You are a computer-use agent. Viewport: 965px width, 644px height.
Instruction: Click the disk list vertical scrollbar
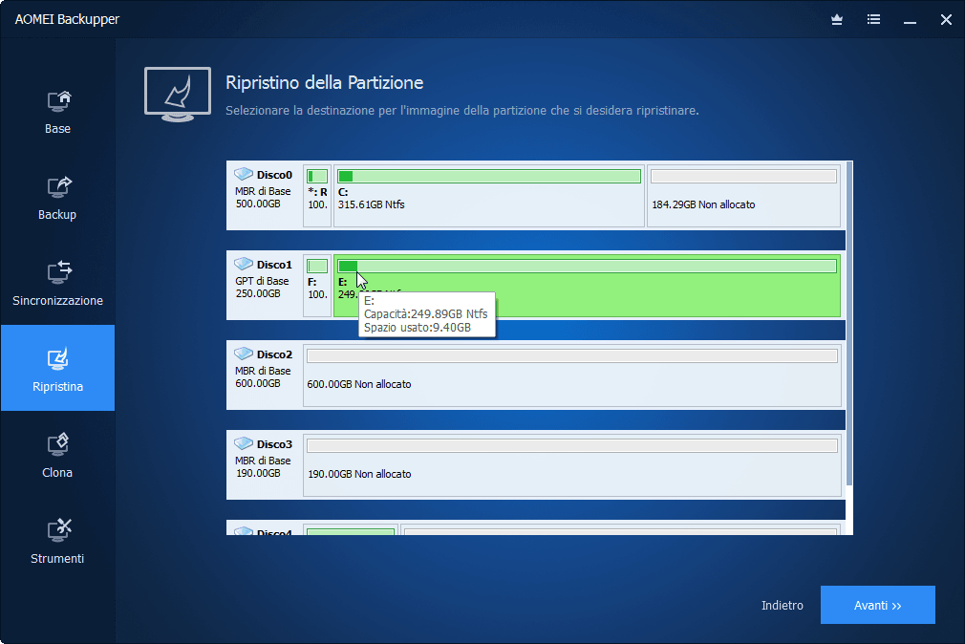pyautogui.click(x=849, y=323)
